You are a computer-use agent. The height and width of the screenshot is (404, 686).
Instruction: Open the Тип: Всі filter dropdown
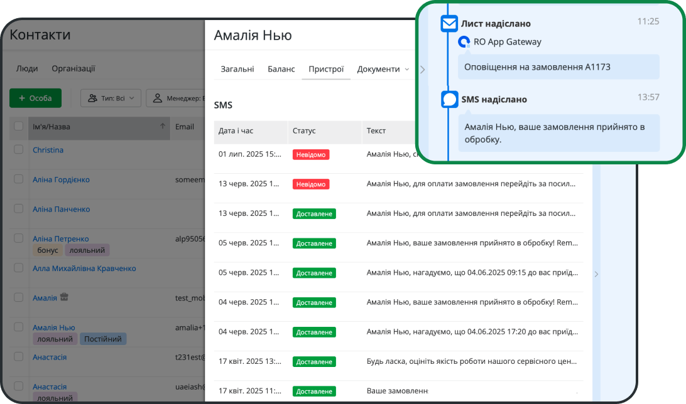[111, 98]
